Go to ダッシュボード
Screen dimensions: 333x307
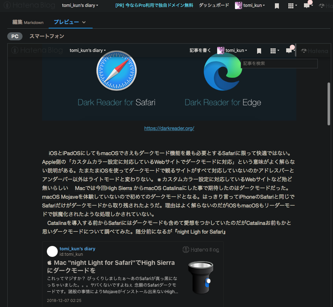(x=214, y=5)
